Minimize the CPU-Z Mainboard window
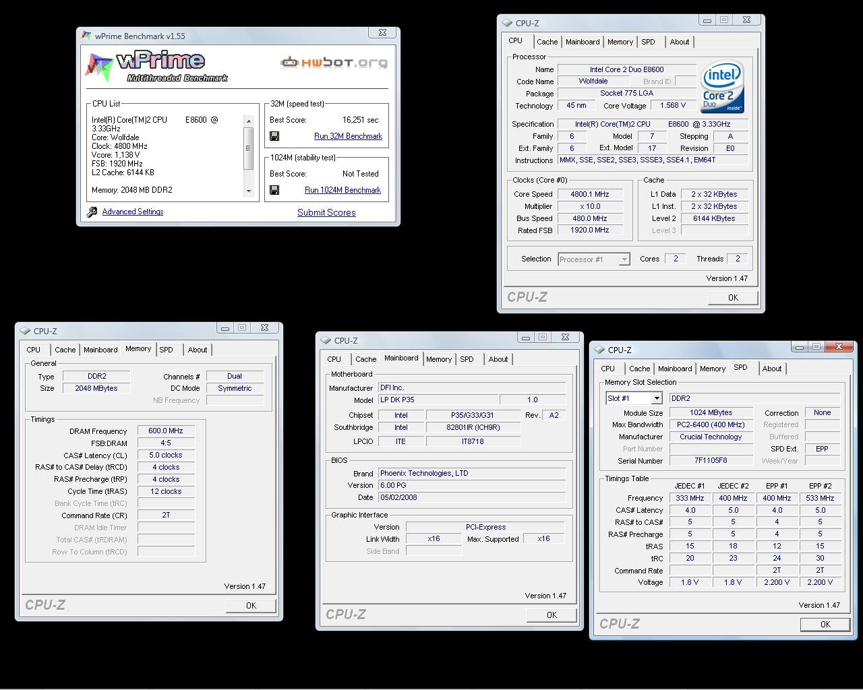Viewport: 863px width, 690px height. pos(525,337)
